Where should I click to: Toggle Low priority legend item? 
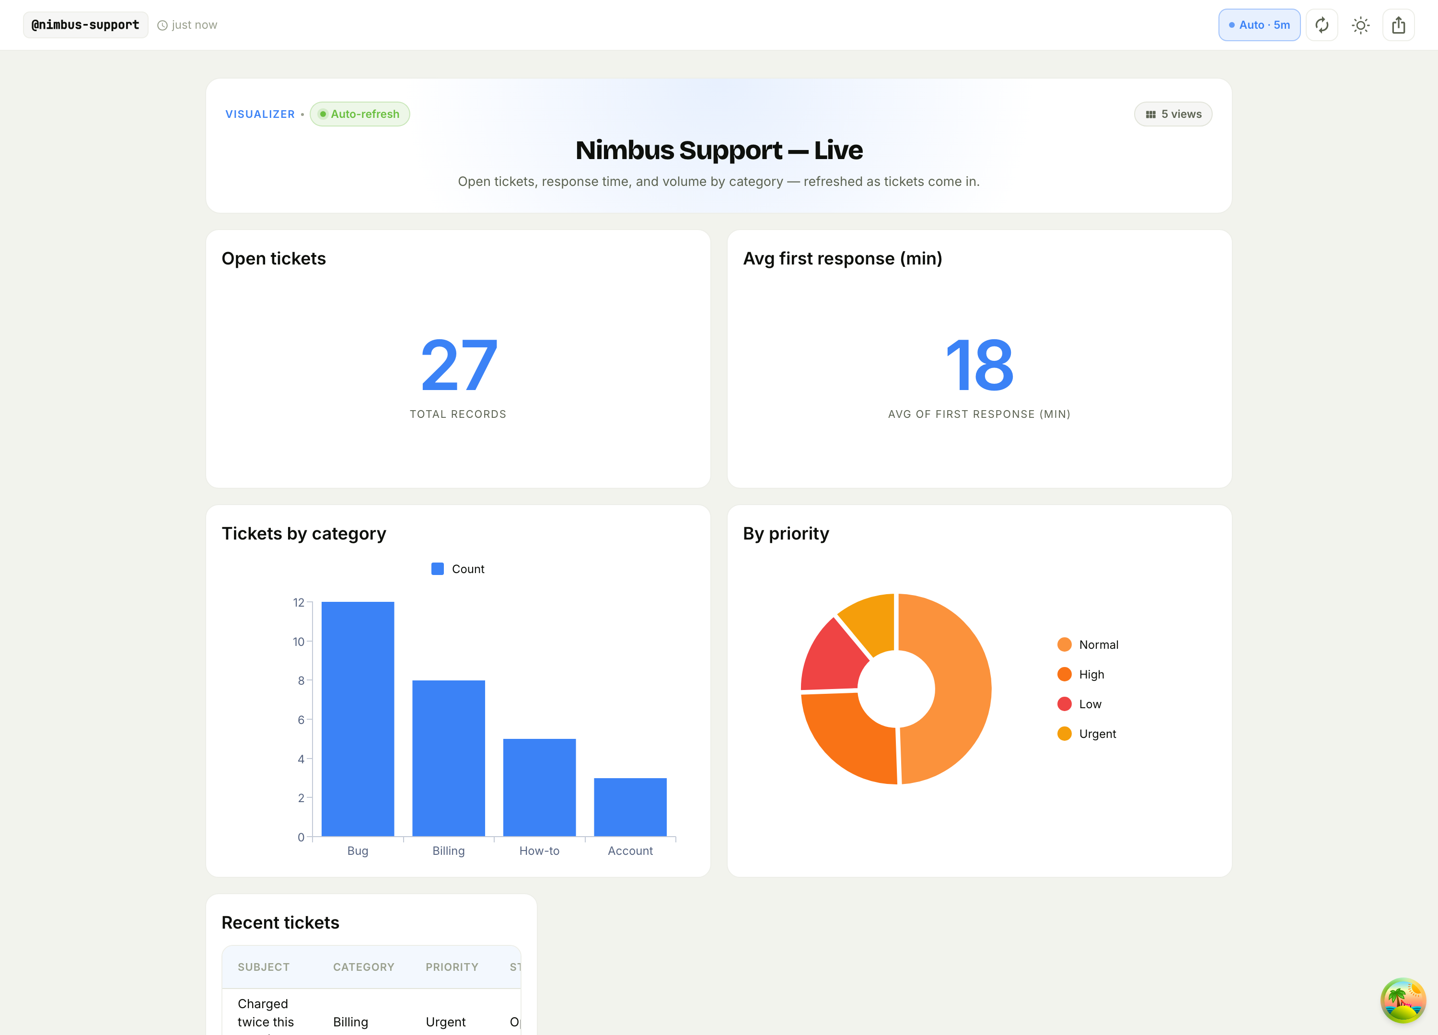(1079, 703)
